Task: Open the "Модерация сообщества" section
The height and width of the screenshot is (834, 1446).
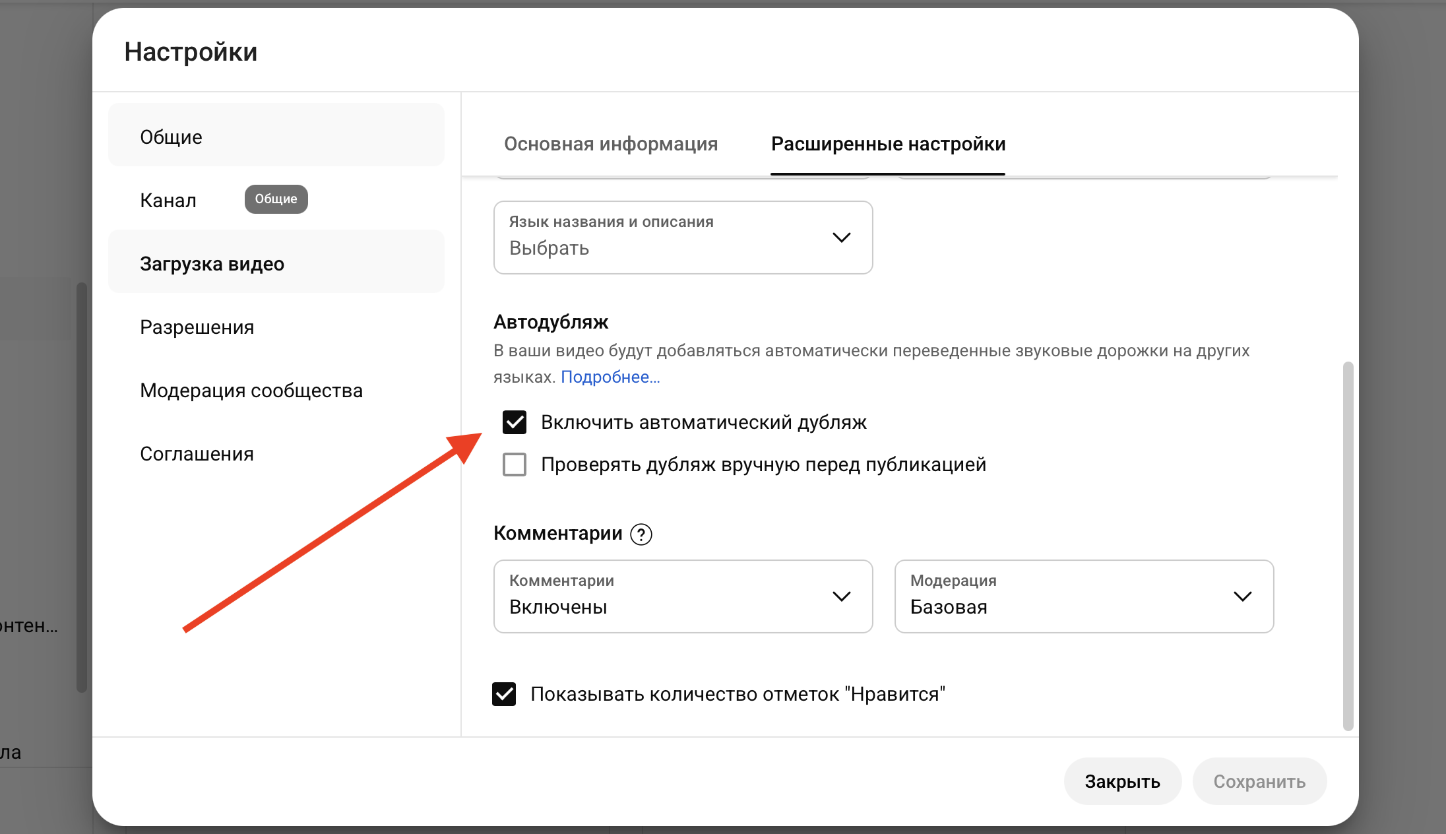Action: [251, 390]
